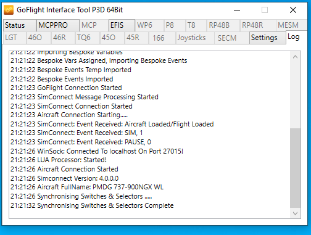The width and height of the screenshot is (311, 235).
Task: Select the RP48R tab
Action: click(257, 25)
